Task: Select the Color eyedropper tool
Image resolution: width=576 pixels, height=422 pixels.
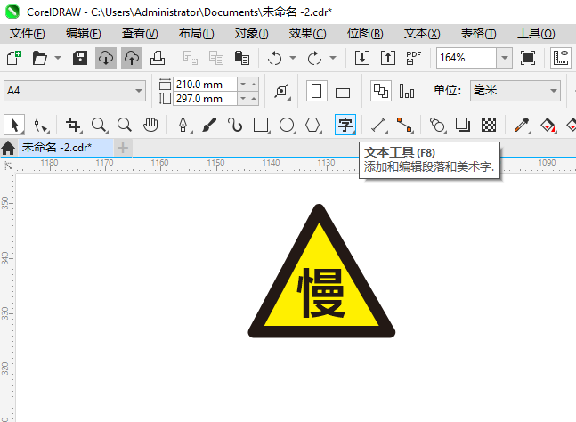Action: click(522, 125)
